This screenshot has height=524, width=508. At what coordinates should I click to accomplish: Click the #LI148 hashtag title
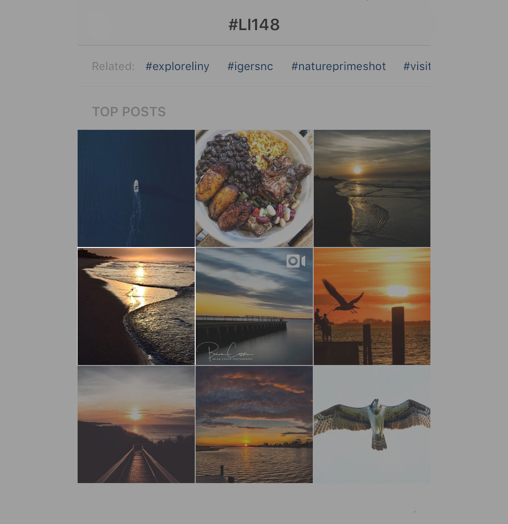tap(254, 25)
